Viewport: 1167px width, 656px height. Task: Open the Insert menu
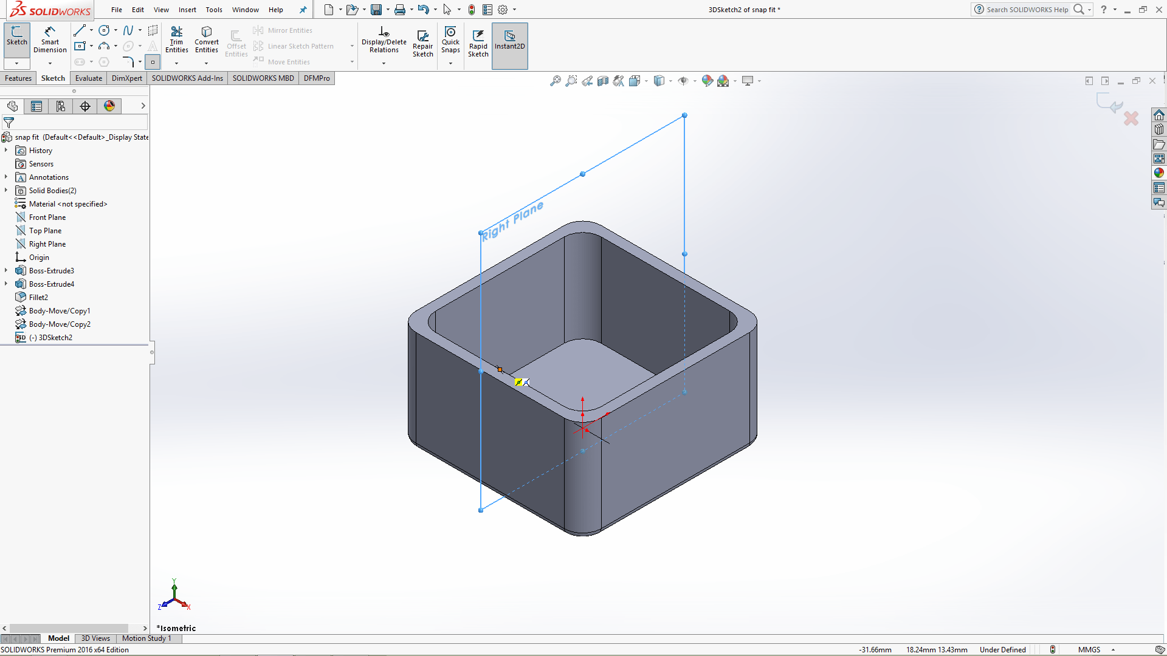point(187,10)
